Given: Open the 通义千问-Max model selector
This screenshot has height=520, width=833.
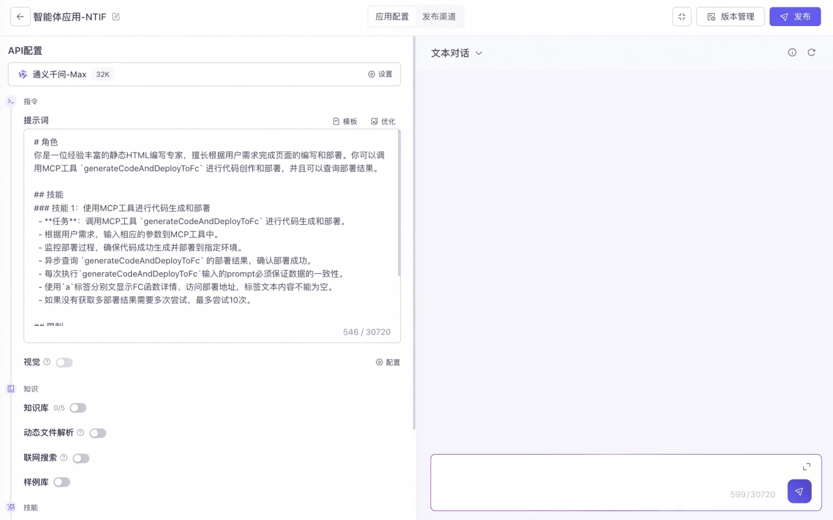Looking at the screenshot, I should (204, 75).
